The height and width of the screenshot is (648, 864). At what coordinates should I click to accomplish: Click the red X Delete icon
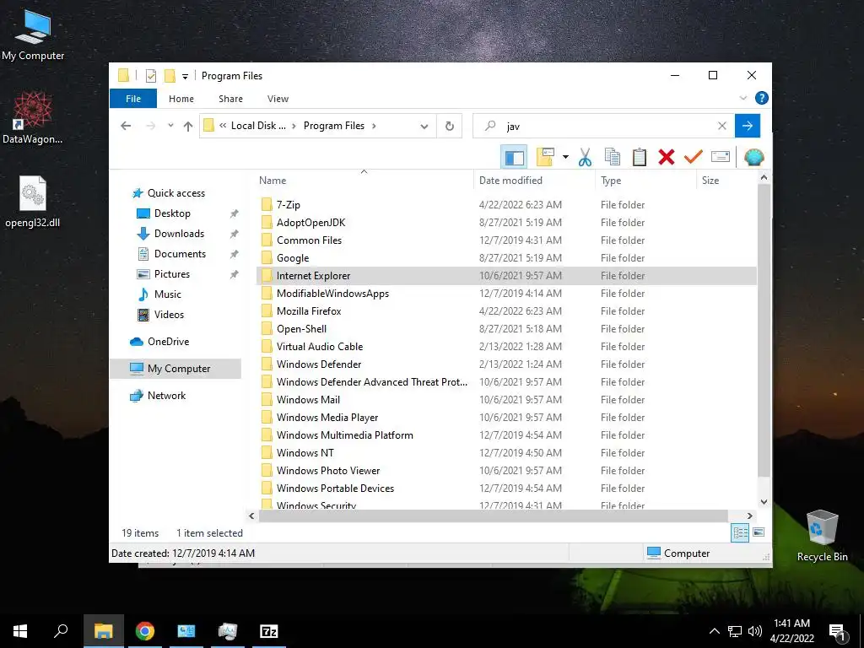coord(667,158)
